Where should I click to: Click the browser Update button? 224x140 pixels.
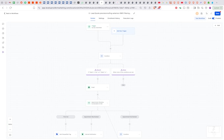[x=217, y=8]
